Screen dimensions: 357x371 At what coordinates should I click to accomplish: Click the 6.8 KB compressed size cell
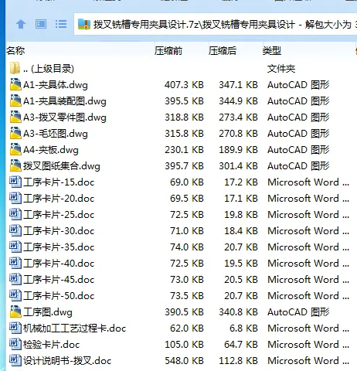point(243,328)
